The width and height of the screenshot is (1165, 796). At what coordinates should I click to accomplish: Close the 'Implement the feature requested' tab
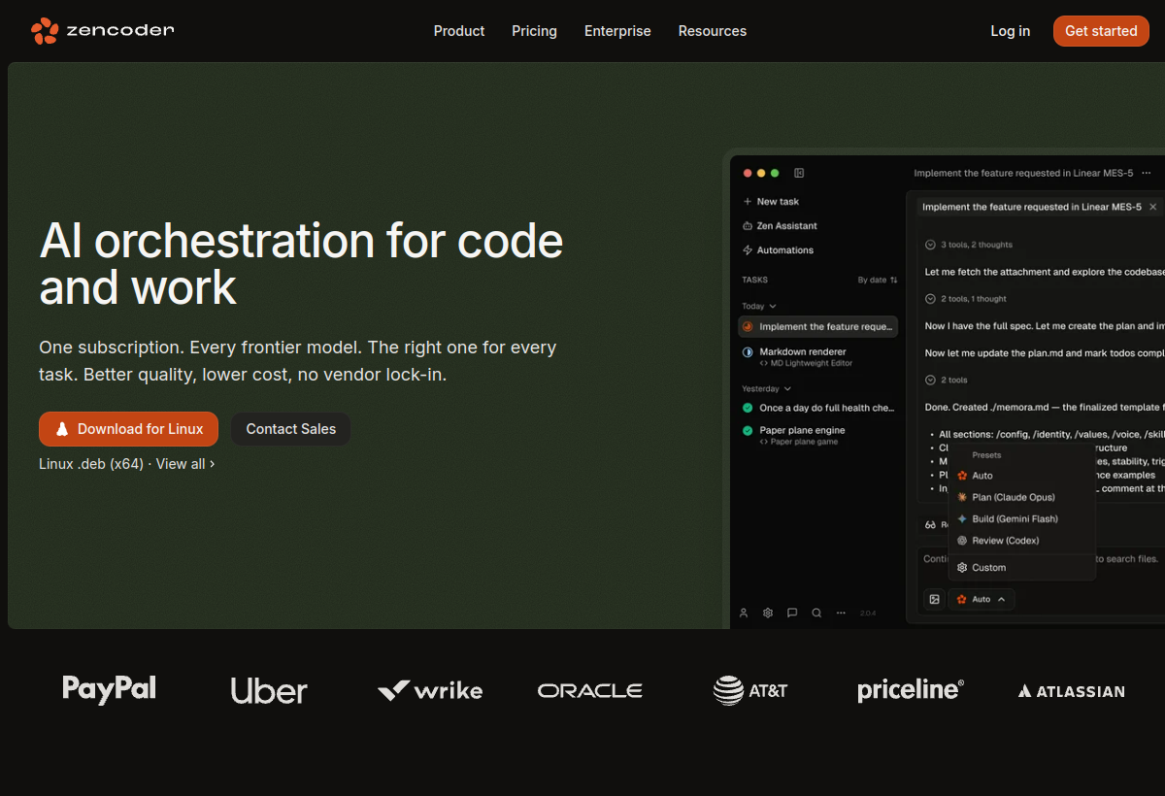[x=1153, y=207]
